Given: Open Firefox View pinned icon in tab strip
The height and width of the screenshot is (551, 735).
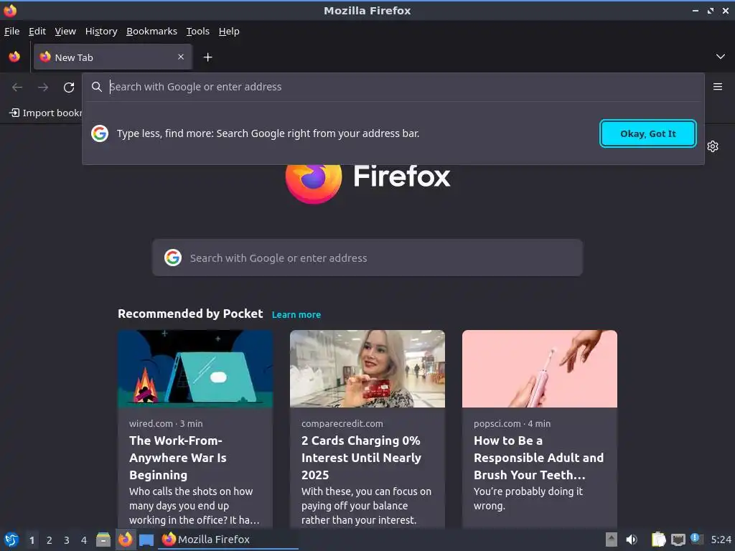Looking at the screenshot, I should coord(14,57).
